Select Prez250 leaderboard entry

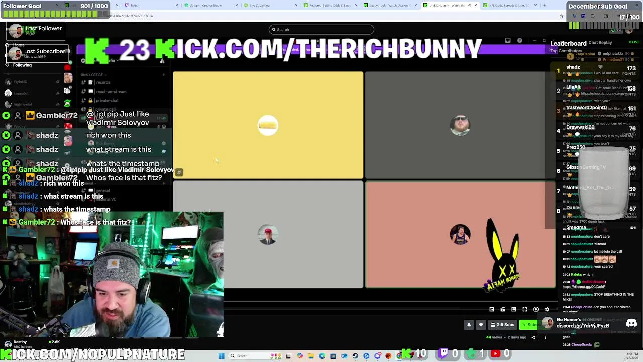[x=576, y=147]
